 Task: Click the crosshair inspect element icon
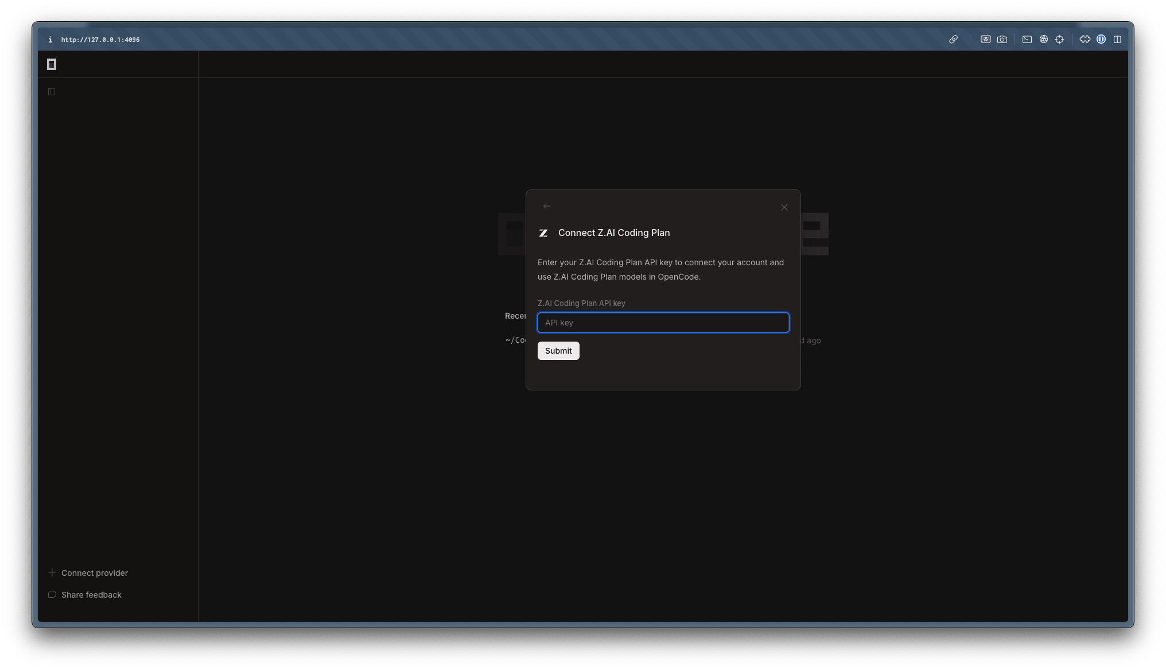tap(1060, 40)
